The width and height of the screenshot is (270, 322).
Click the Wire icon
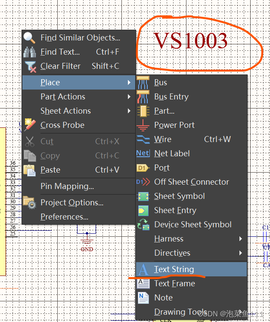(x=143, y=139)
